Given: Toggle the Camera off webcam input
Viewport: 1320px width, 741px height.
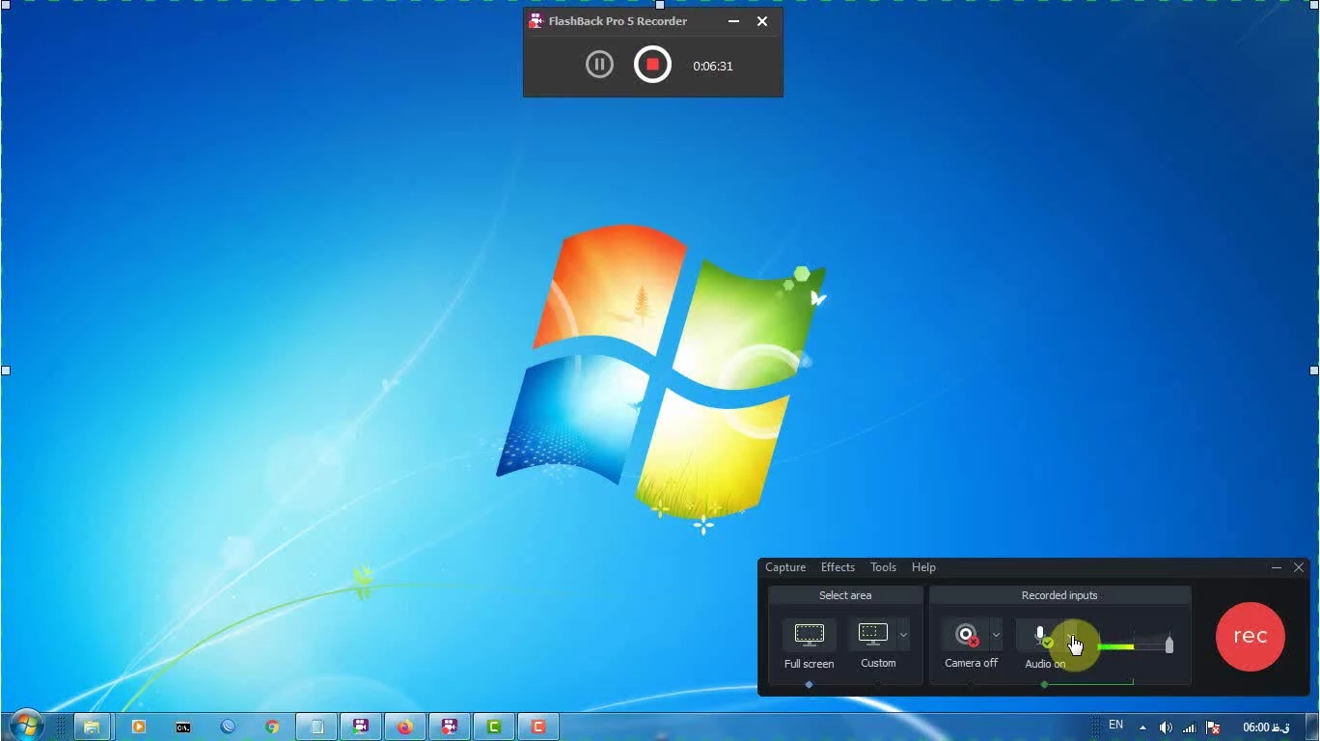Looking at the screenshot, I should tap(966, 635).
